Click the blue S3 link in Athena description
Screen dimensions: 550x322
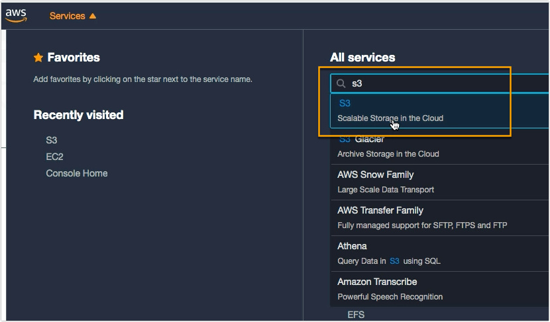click(394, 261)
